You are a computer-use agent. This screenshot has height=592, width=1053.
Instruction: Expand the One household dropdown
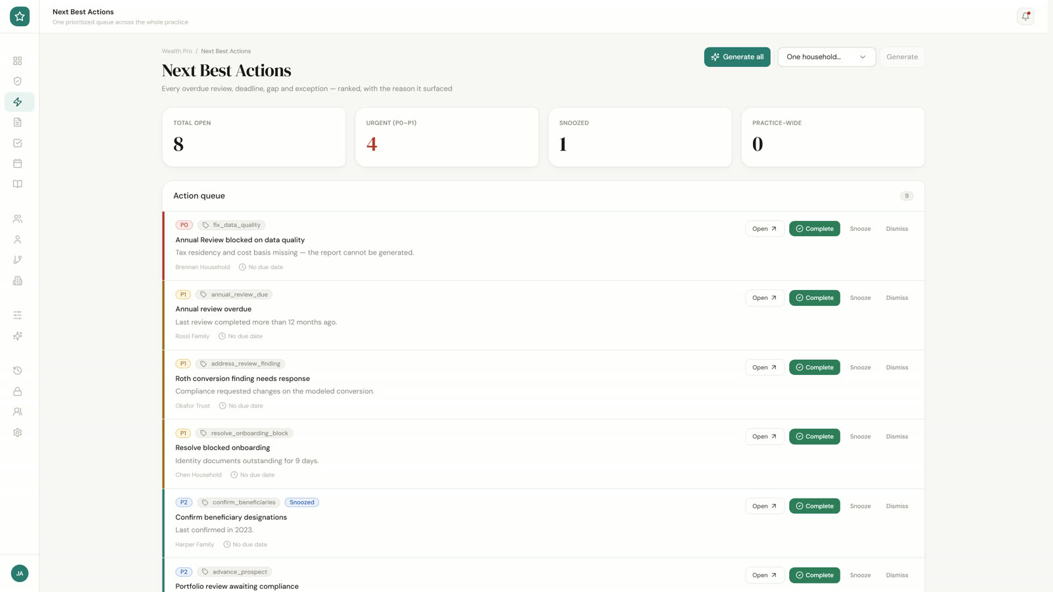tap(827, 57)
